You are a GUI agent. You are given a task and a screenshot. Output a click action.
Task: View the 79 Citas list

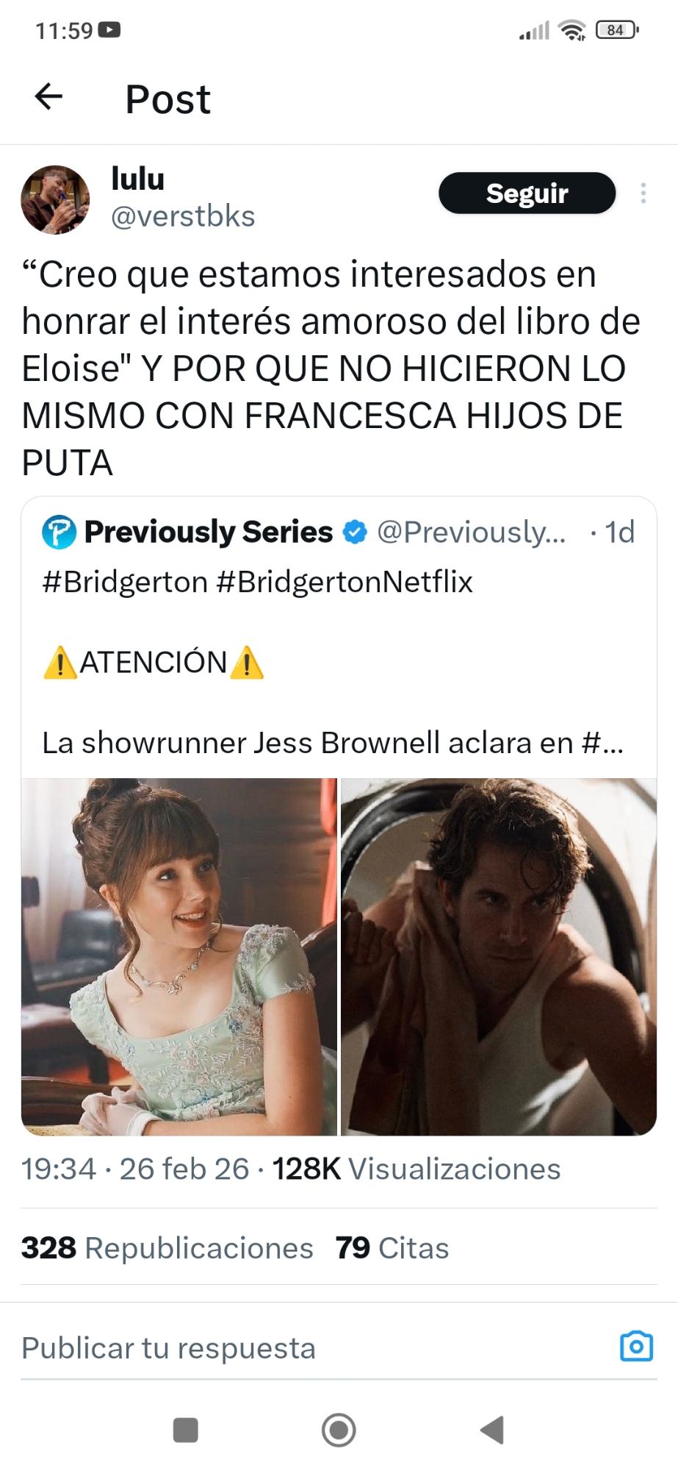392,1248
